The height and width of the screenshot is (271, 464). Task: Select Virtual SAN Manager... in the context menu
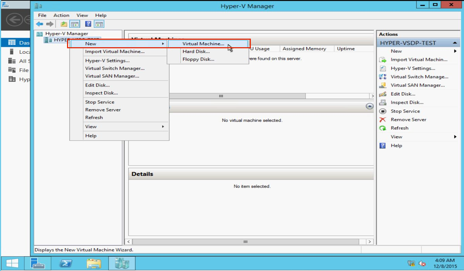119,76
